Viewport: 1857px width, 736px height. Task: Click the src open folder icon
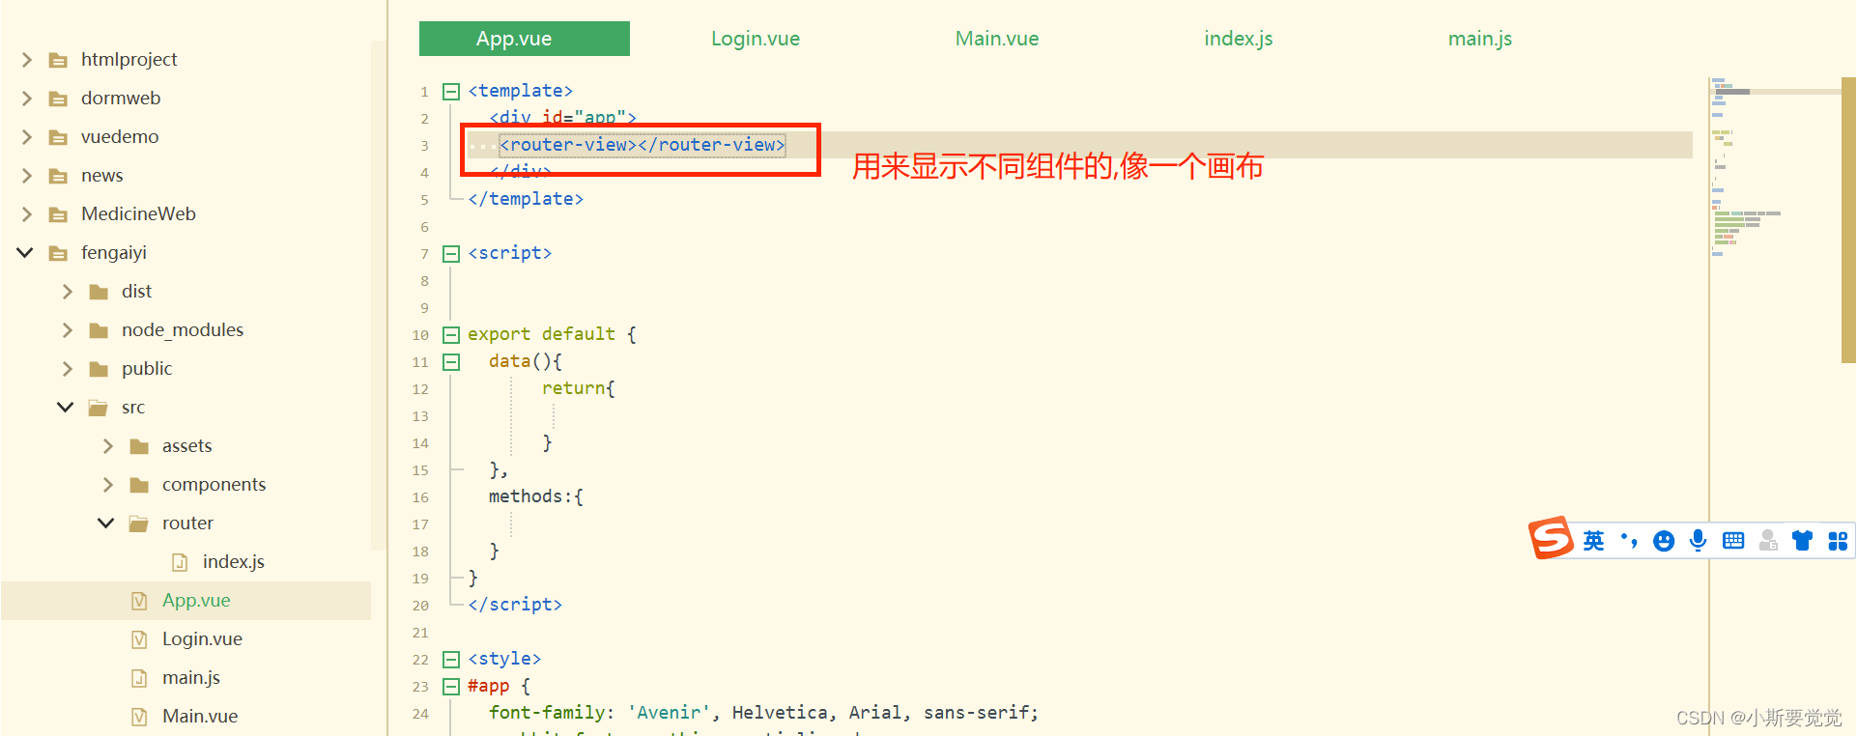click(x=99, y=408)
